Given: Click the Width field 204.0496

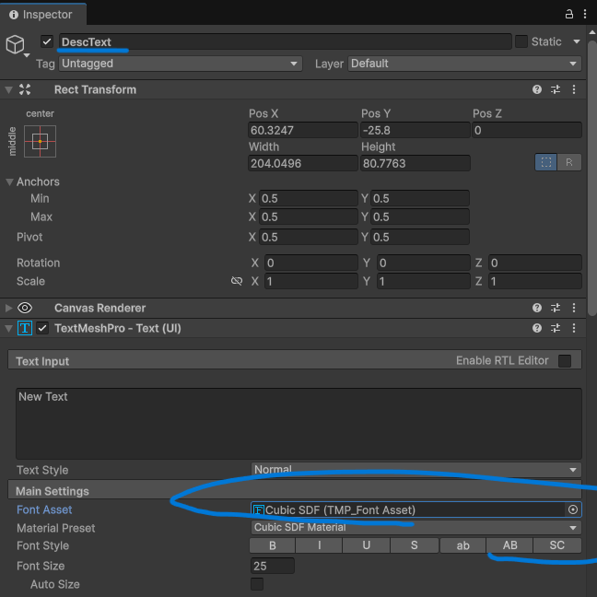Looking at the screenshot, I should pos(303,163).
